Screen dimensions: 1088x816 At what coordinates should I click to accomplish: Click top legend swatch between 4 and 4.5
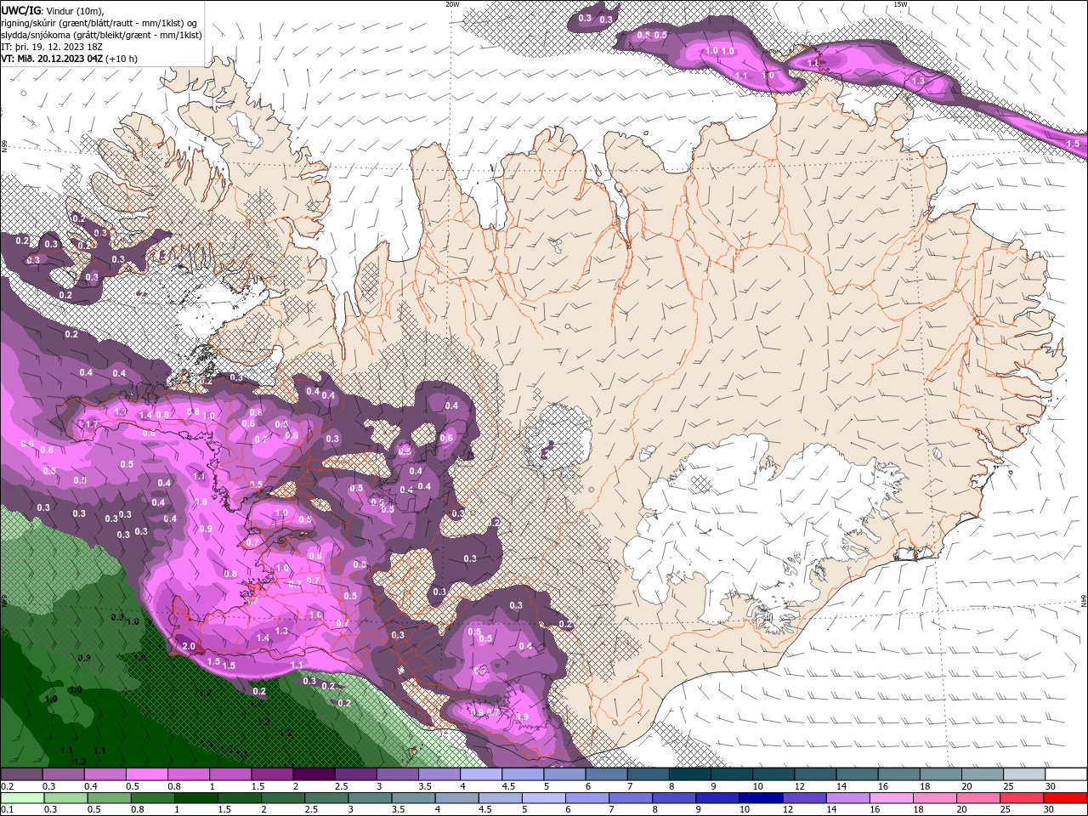pos(480,774)
